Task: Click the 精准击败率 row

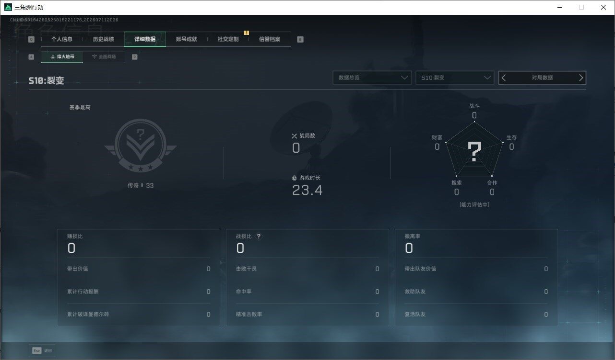Action: (x=307, y=315)
